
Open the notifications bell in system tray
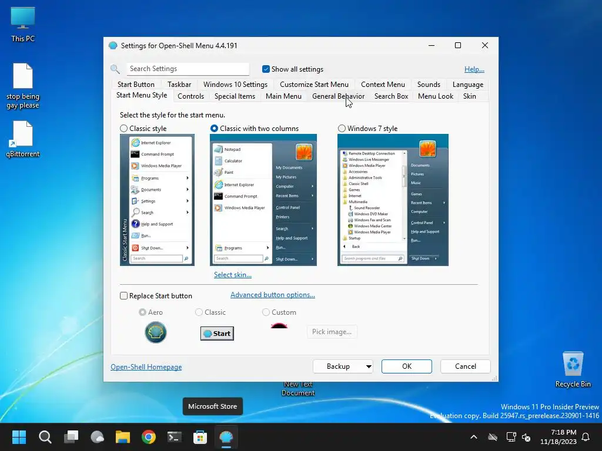coord(586,437)
